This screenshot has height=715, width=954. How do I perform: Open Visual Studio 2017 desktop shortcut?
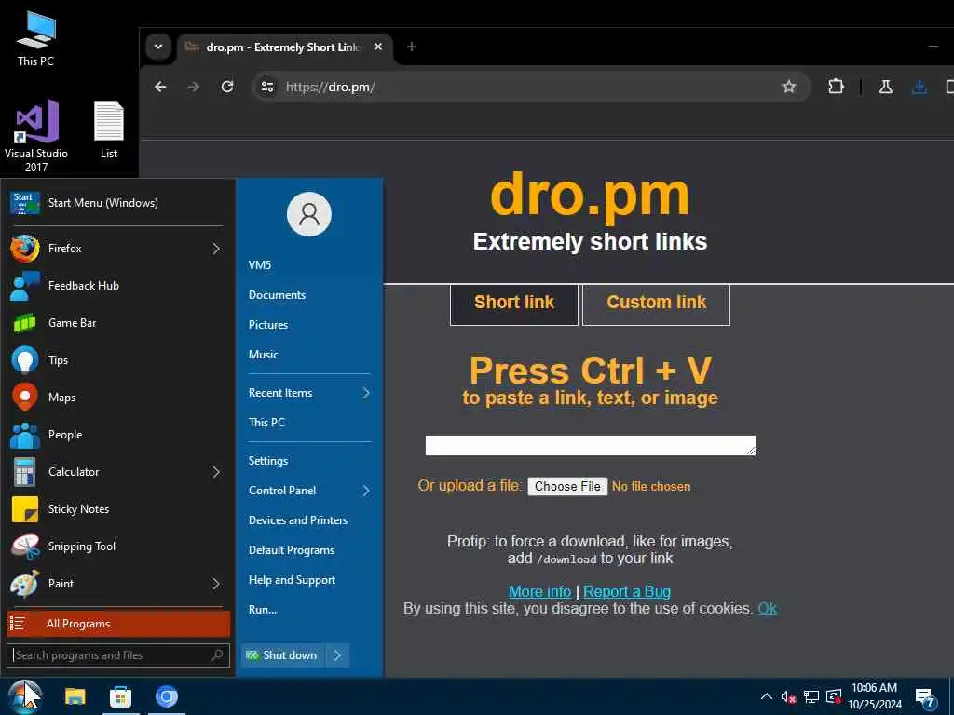click(x=36, y=136)
